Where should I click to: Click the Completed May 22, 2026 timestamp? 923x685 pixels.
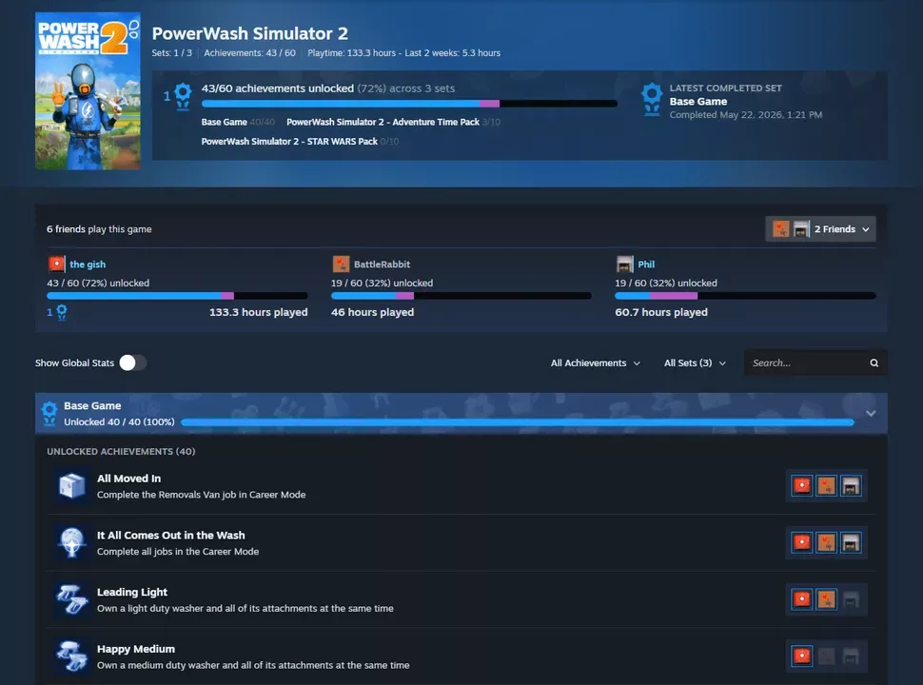[746, 115]
